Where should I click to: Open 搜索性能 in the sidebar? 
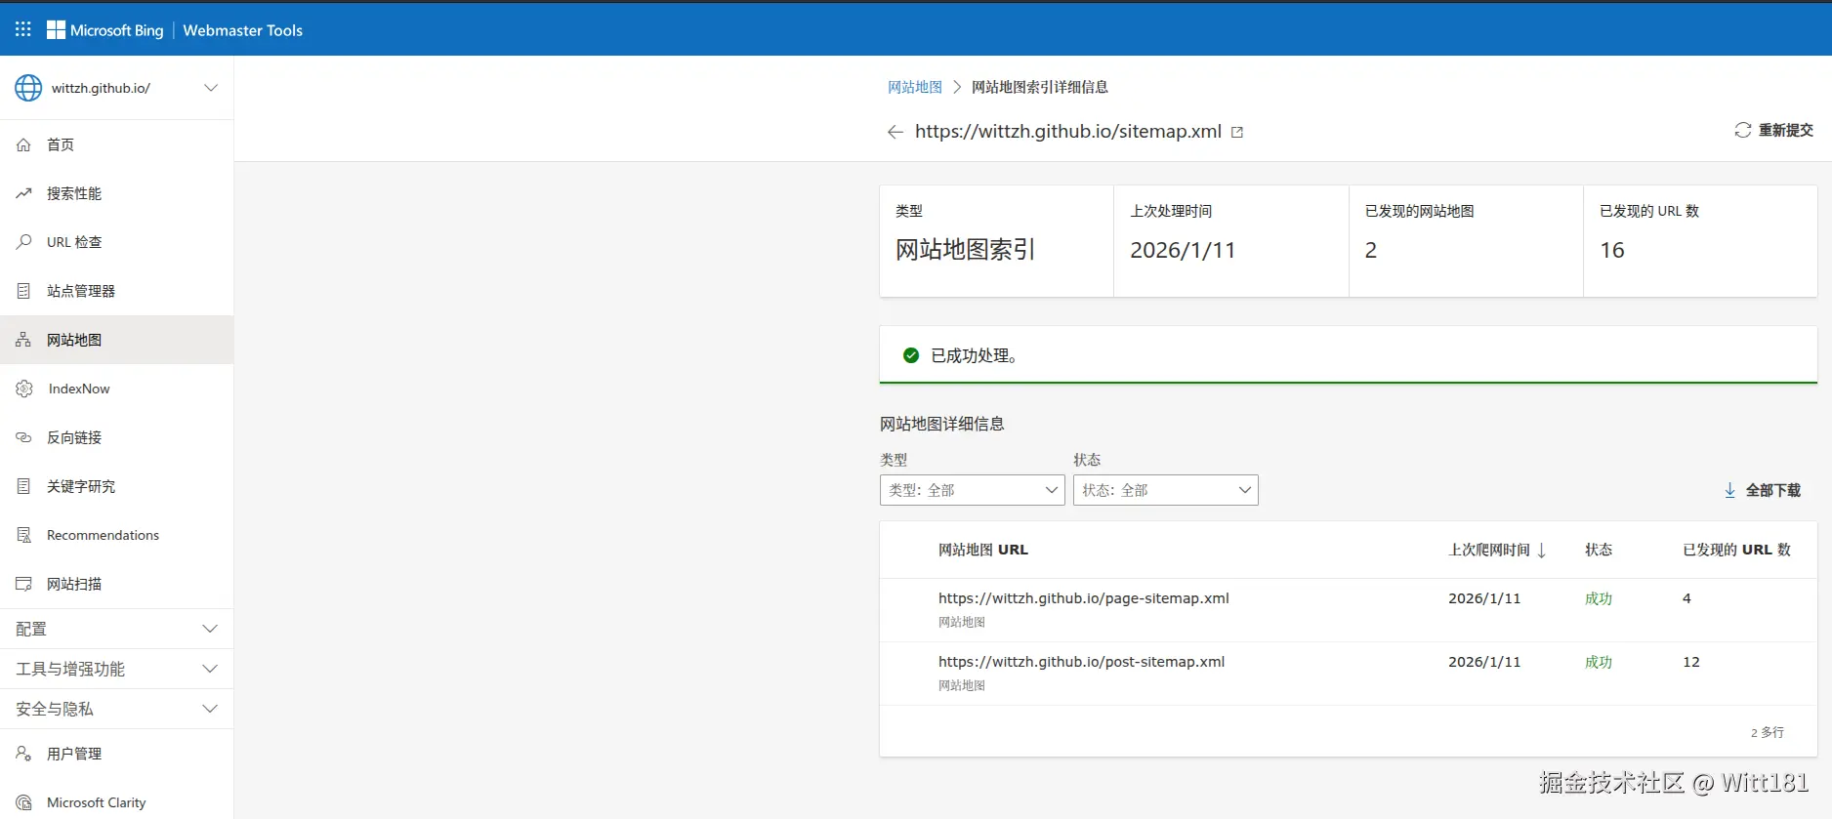pyautogui.click(x=117, y=193)
